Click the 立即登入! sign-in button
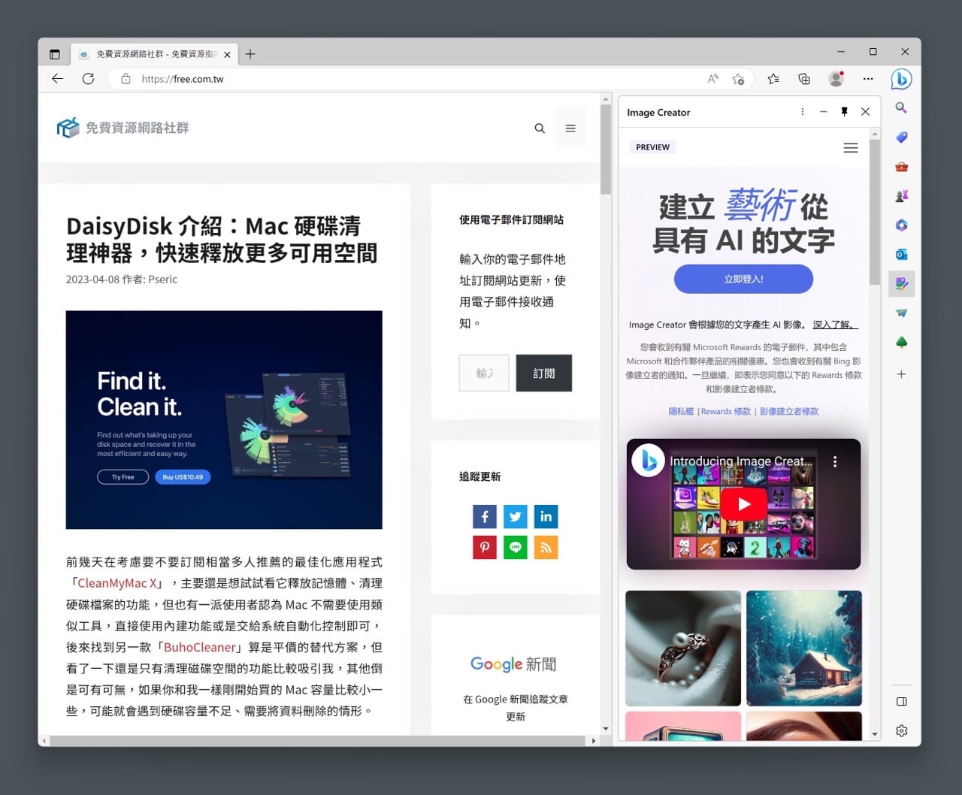This screenshot has height=795, width=962. click(x=743, y=279)
